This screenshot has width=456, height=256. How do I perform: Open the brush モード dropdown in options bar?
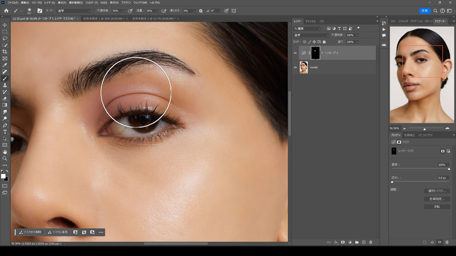(x=75, y=11)
